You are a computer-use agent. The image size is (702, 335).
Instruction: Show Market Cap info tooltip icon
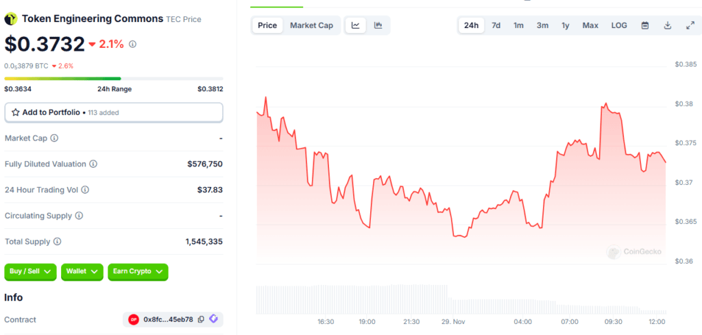54,138
